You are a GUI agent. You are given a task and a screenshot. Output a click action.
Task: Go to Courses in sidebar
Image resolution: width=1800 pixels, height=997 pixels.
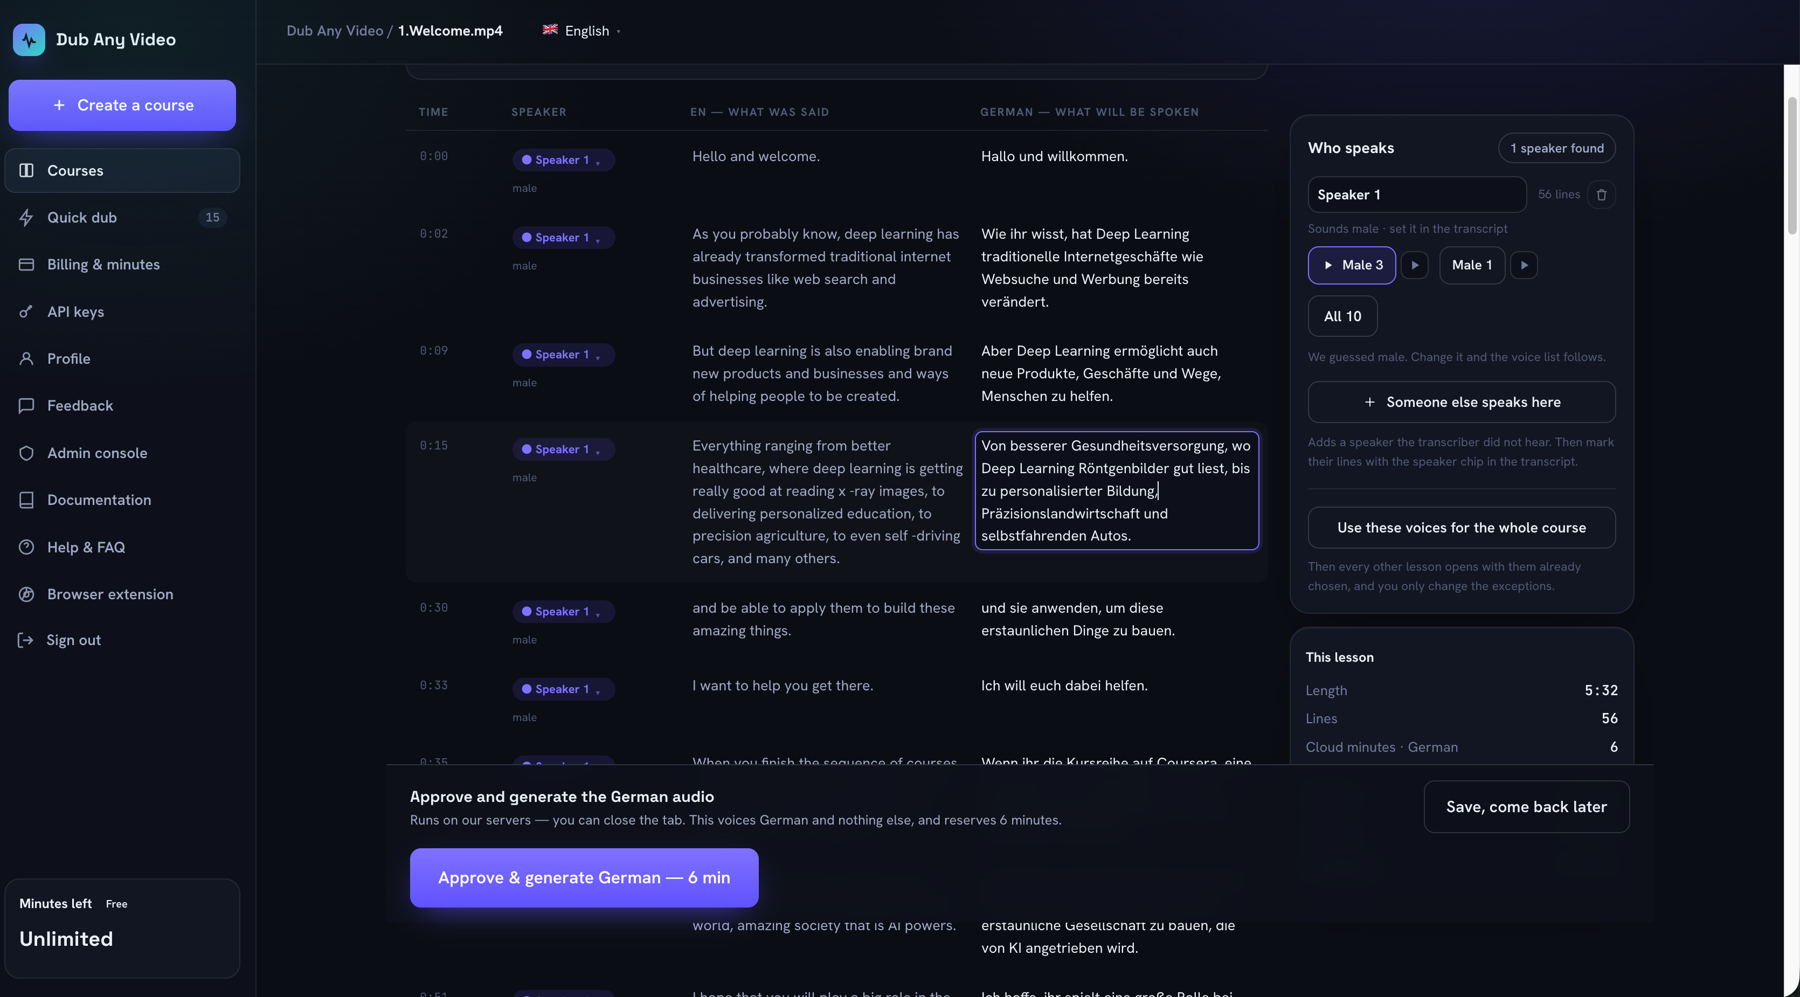[x=122, y=170]
